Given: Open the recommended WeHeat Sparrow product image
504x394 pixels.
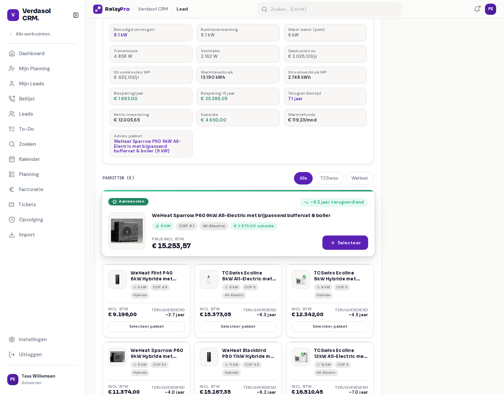Looking at the screenshot, I should point(127,231).
